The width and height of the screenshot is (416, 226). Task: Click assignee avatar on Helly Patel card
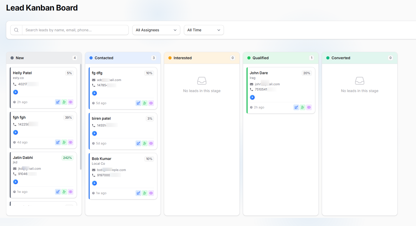[16, 92]
